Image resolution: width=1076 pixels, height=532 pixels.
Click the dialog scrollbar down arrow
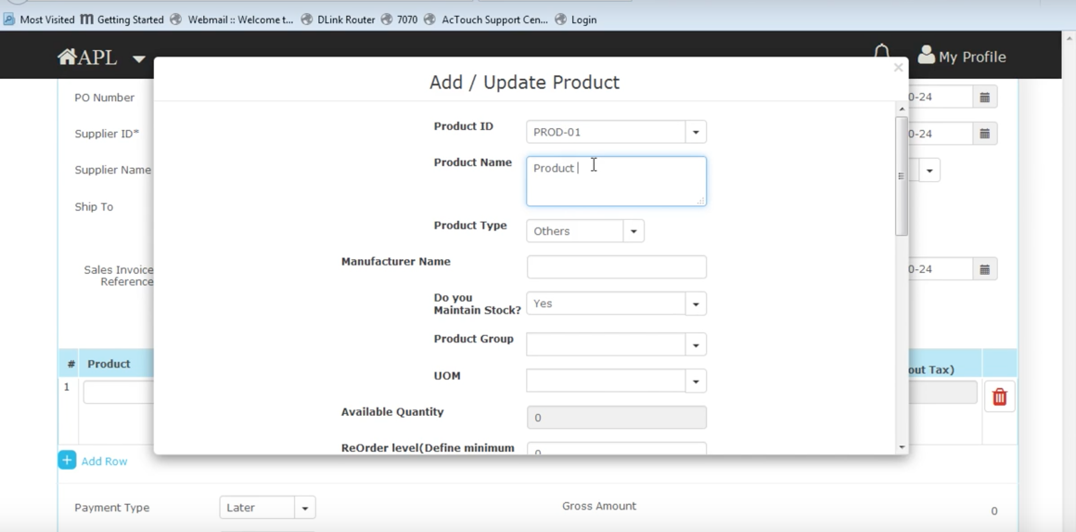902,447
